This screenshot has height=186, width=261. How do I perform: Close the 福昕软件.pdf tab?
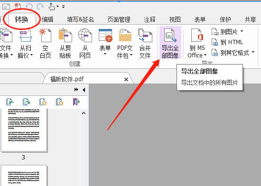(x=126, y=80)
